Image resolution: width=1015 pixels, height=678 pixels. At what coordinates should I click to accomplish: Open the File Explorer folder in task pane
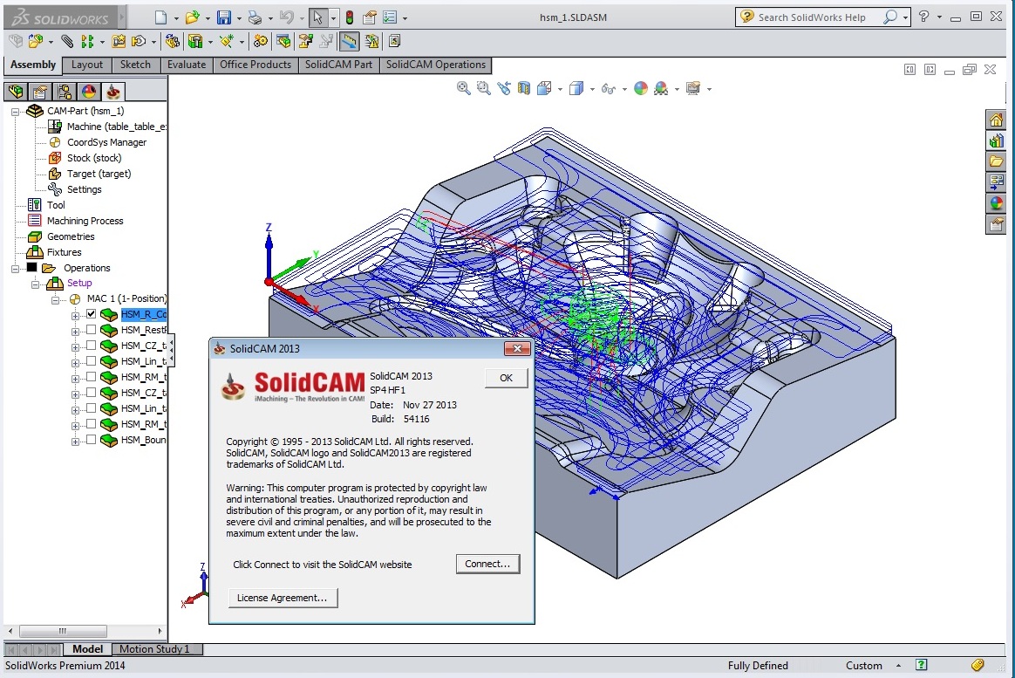coord(996,161)
